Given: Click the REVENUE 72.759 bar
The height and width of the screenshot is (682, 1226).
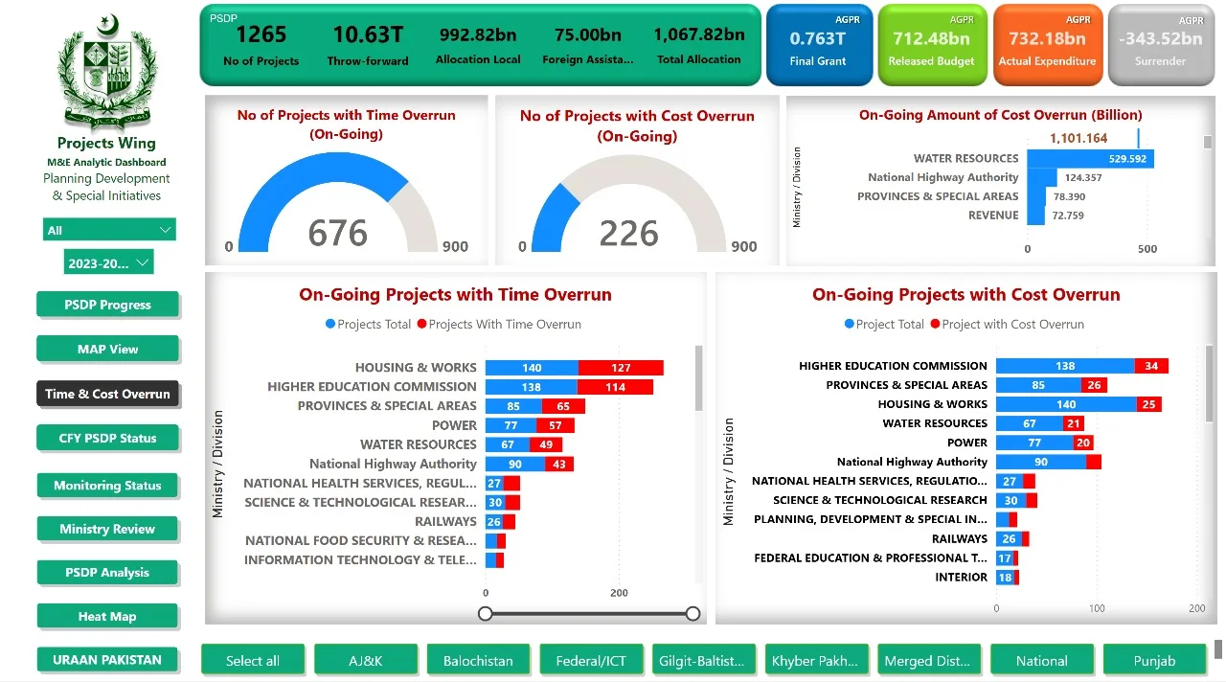Looking at the screenshot, I should (x=1036, y=216).
